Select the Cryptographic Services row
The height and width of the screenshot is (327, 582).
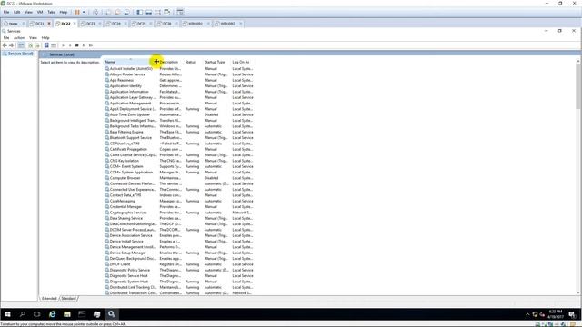[179, 213]
